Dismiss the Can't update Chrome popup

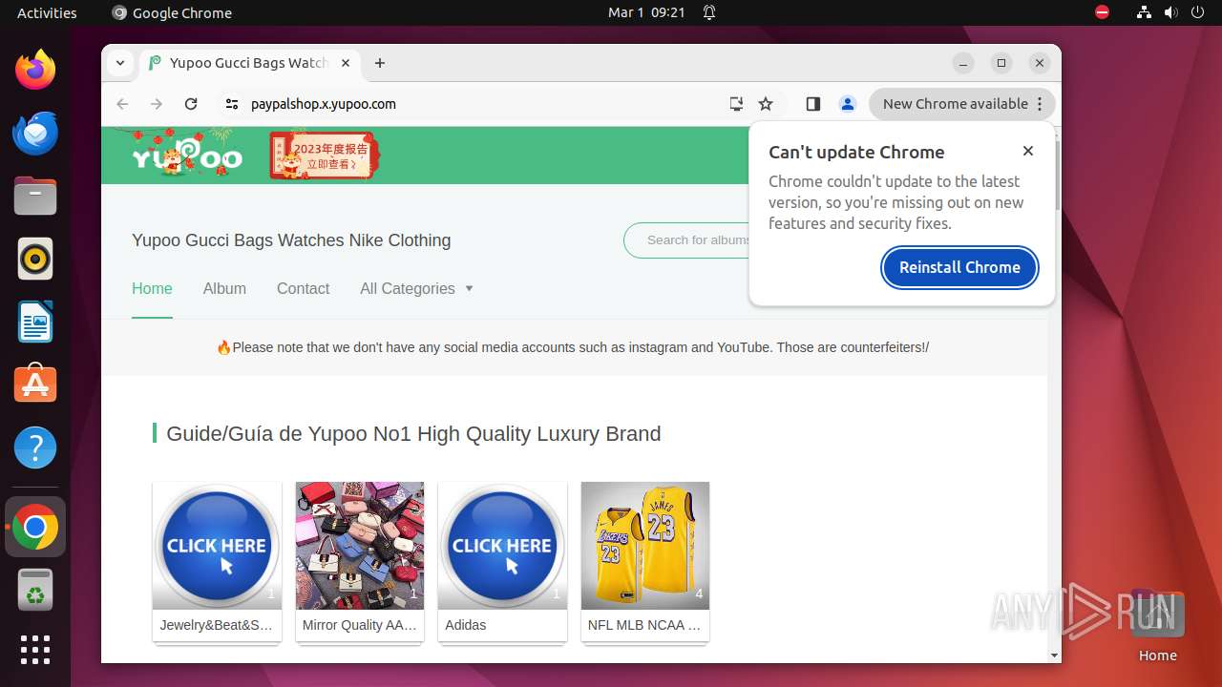(x=1028, y=151)
